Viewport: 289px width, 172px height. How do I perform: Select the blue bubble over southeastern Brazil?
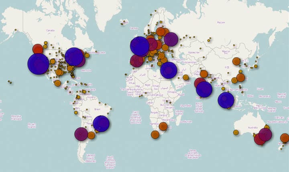[101, 124]
